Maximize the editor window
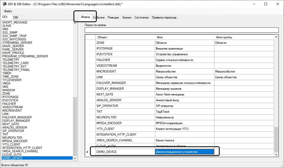The image size is (284, 168). (x=266, y=4)
